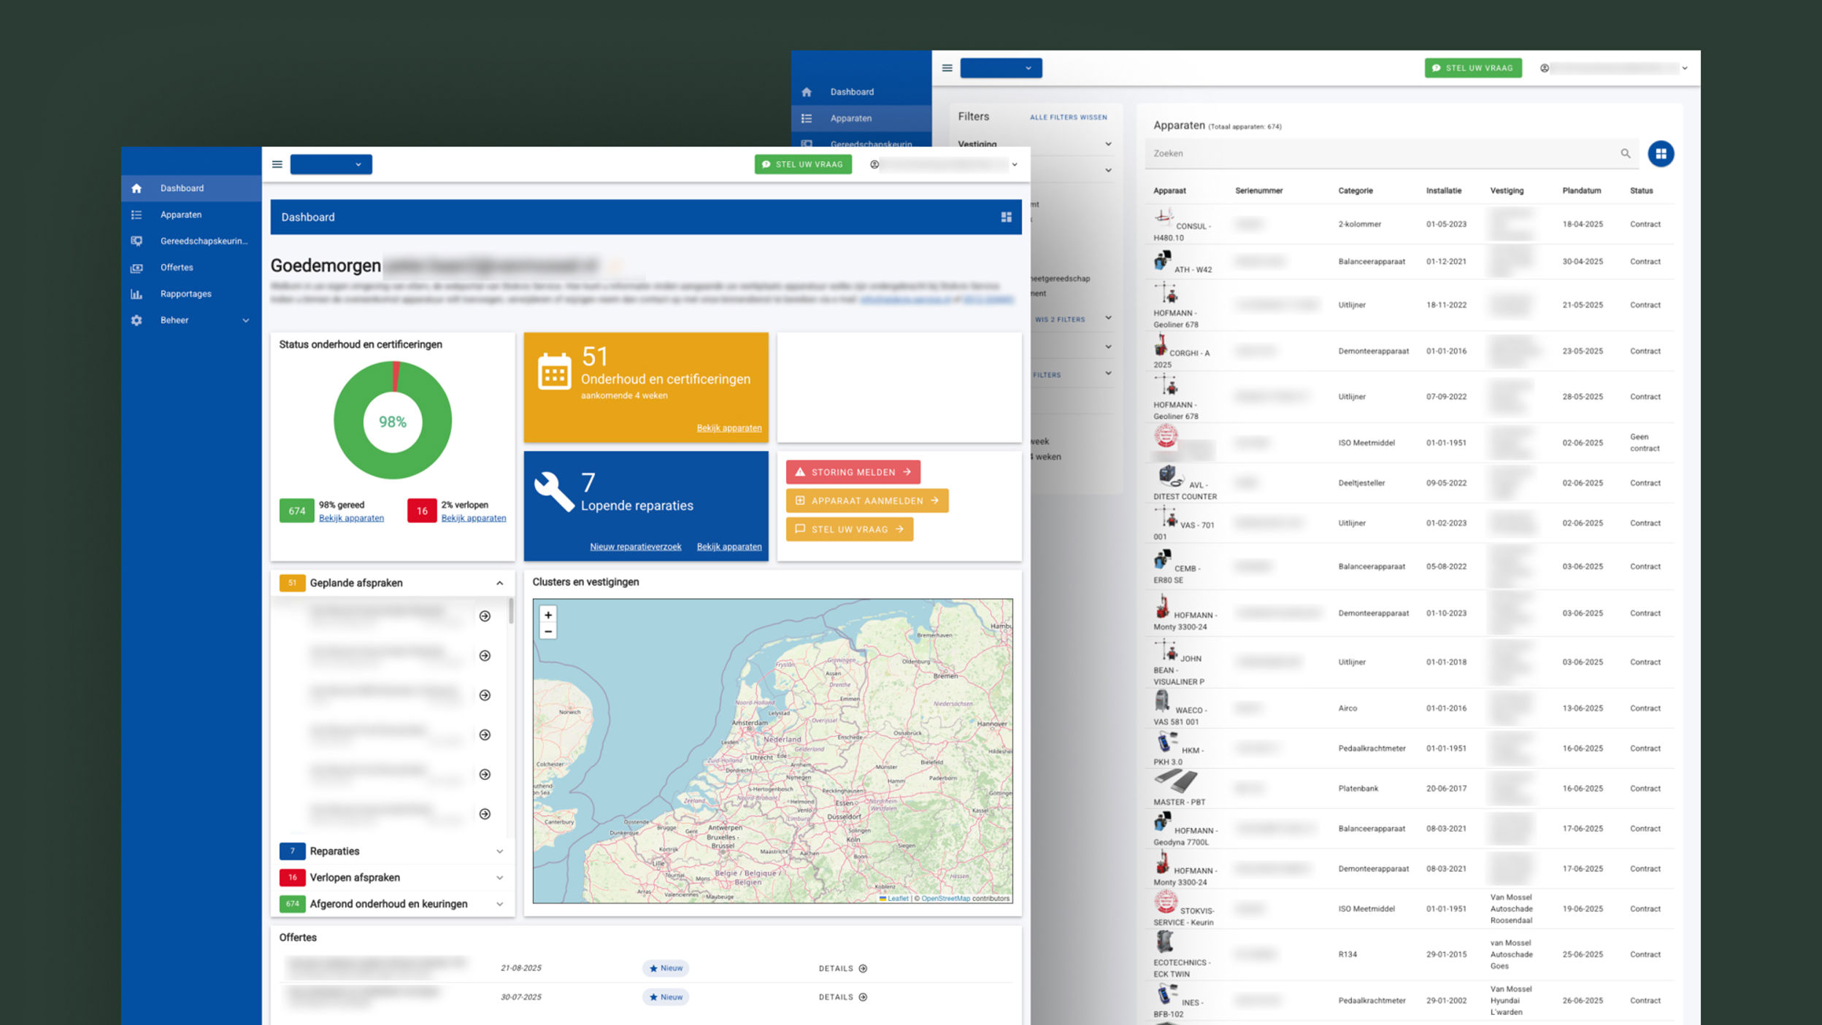This screenshot has height=1025, width=1822.
Task: Sort by the Categorie column header
Action: pyautogui.click(x=1356, y=190)
